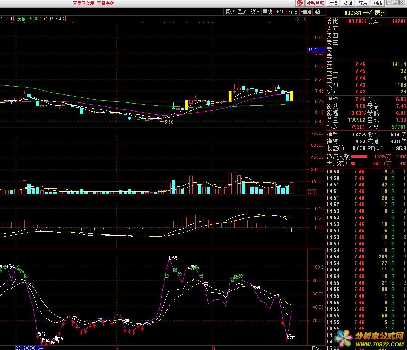Click the stock title 002581 未名医药
Viewport: 407px width, 350px height.
coord(366,13)
